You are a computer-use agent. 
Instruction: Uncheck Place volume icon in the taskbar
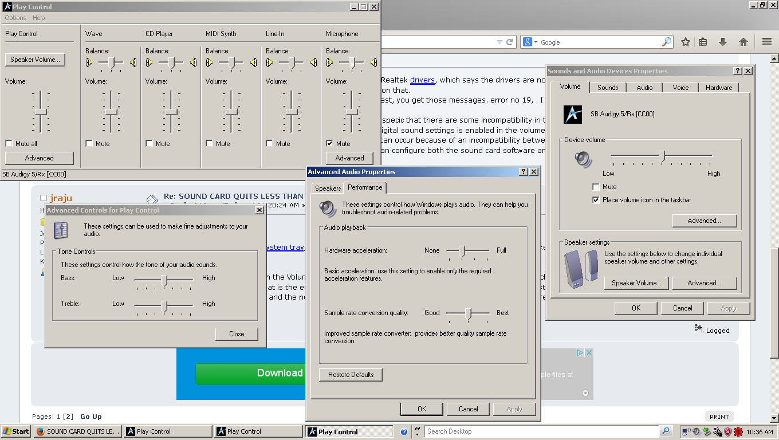[x=596, y=200]
